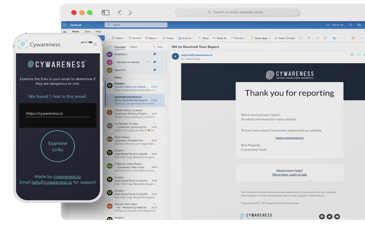Click the Report button in toolbar
365x237 pixels.
tap(151, 38)
